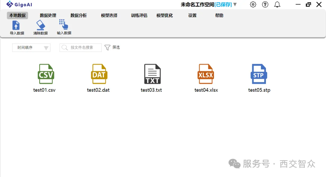The image size is (326, 177).
Task: Click the 输入数据 (Input Data) icon
Action: coord(64,27)
